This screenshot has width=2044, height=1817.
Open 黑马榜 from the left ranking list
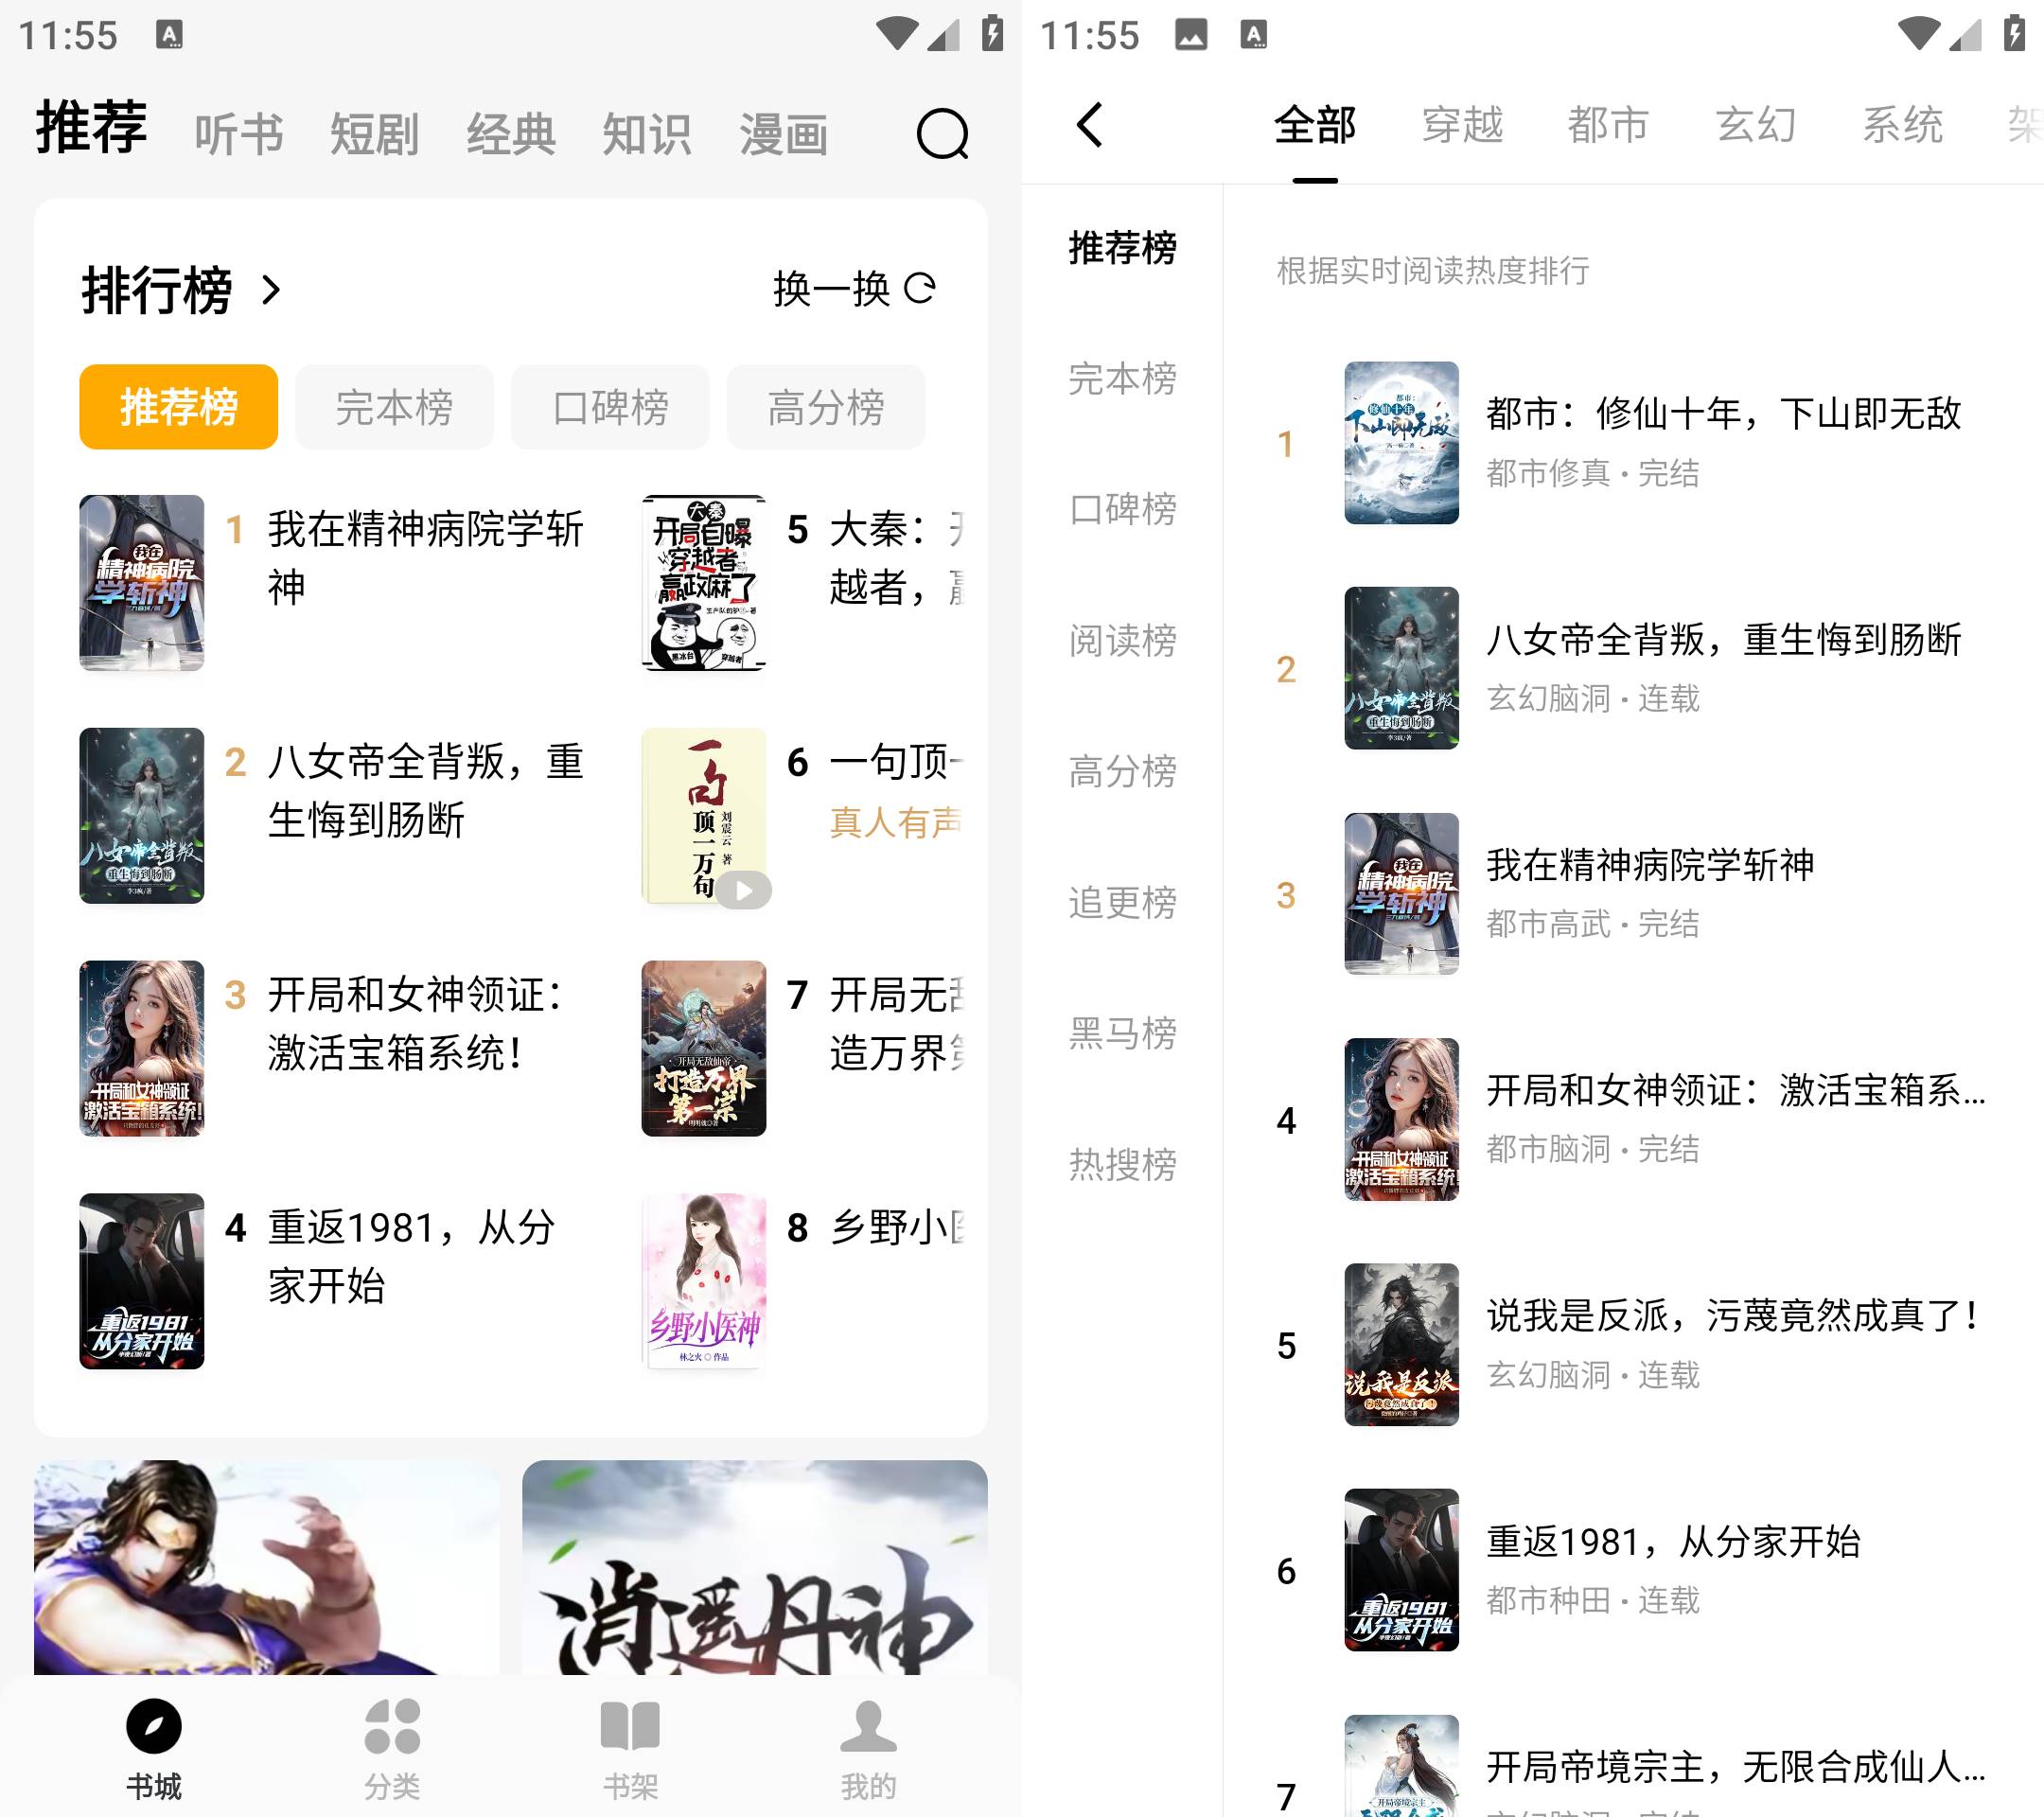(1122, 1035)
